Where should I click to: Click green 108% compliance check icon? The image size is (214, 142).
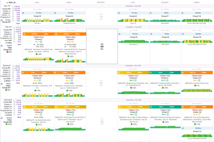(36, 54)
